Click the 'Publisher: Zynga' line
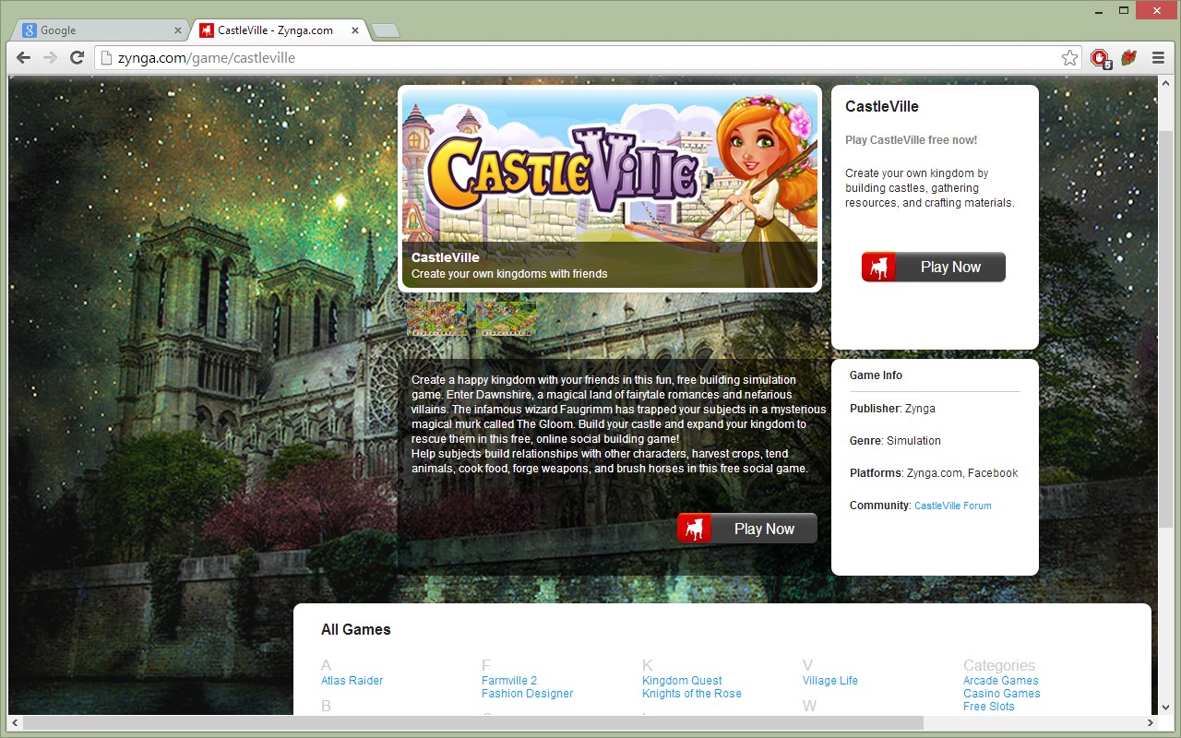Viewport: 1181px width, 738px height. (x=892, y=409)
